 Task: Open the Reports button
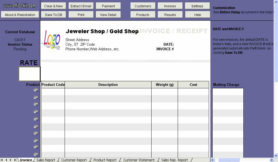tap(170, 14)
